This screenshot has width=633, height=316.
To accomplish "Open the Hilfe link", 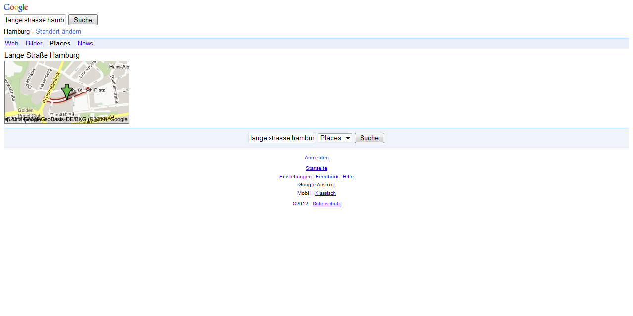I will tap(348, 177).
